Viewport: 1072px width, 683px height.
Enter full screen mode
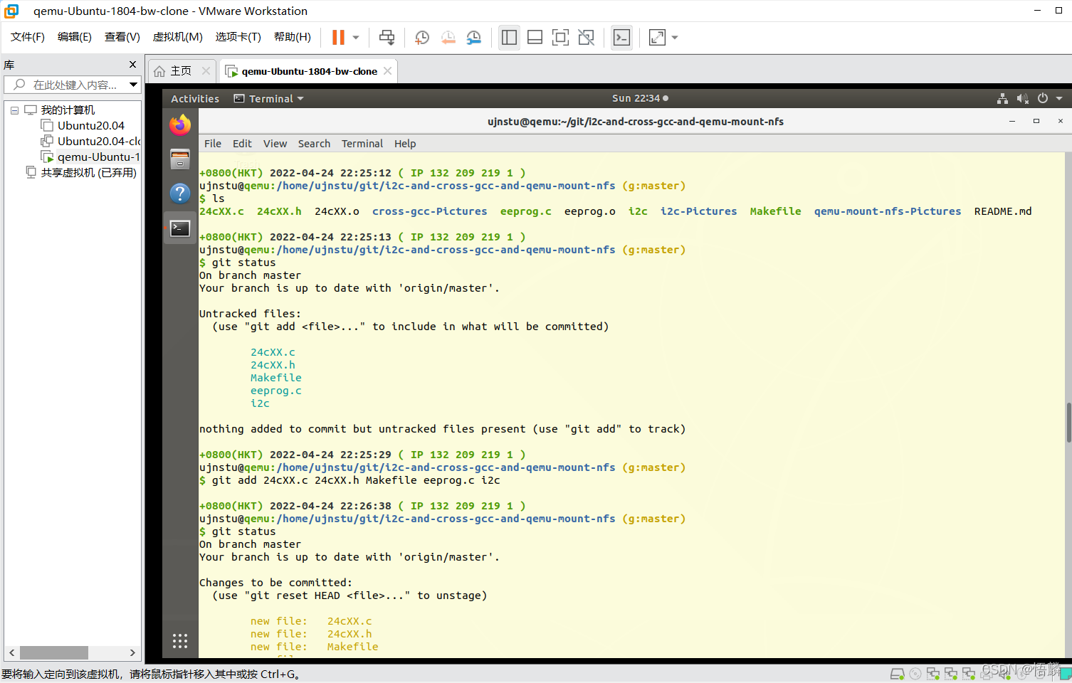tap(560, 38)
